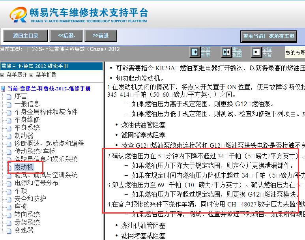Open the 安全和防护 tree item

click(30, 199)
